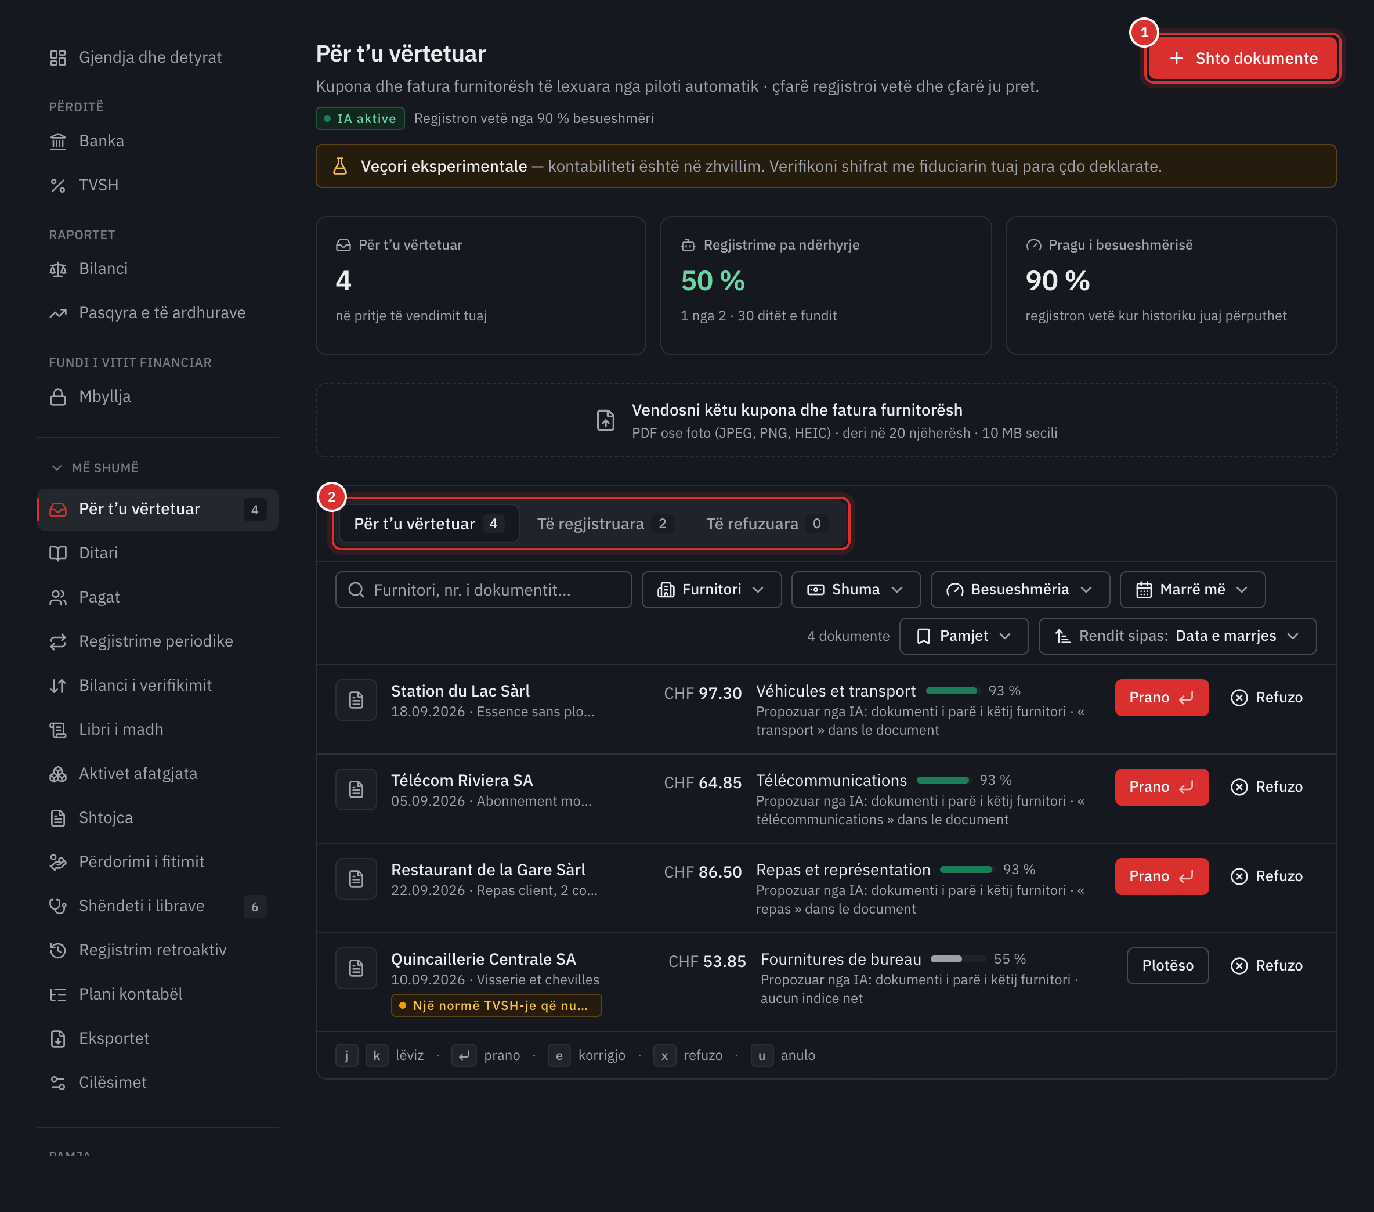This screenshot has height=1212, width=1374.
Task: Click the IA aktive status badge
Action: (x=360, y=118)
